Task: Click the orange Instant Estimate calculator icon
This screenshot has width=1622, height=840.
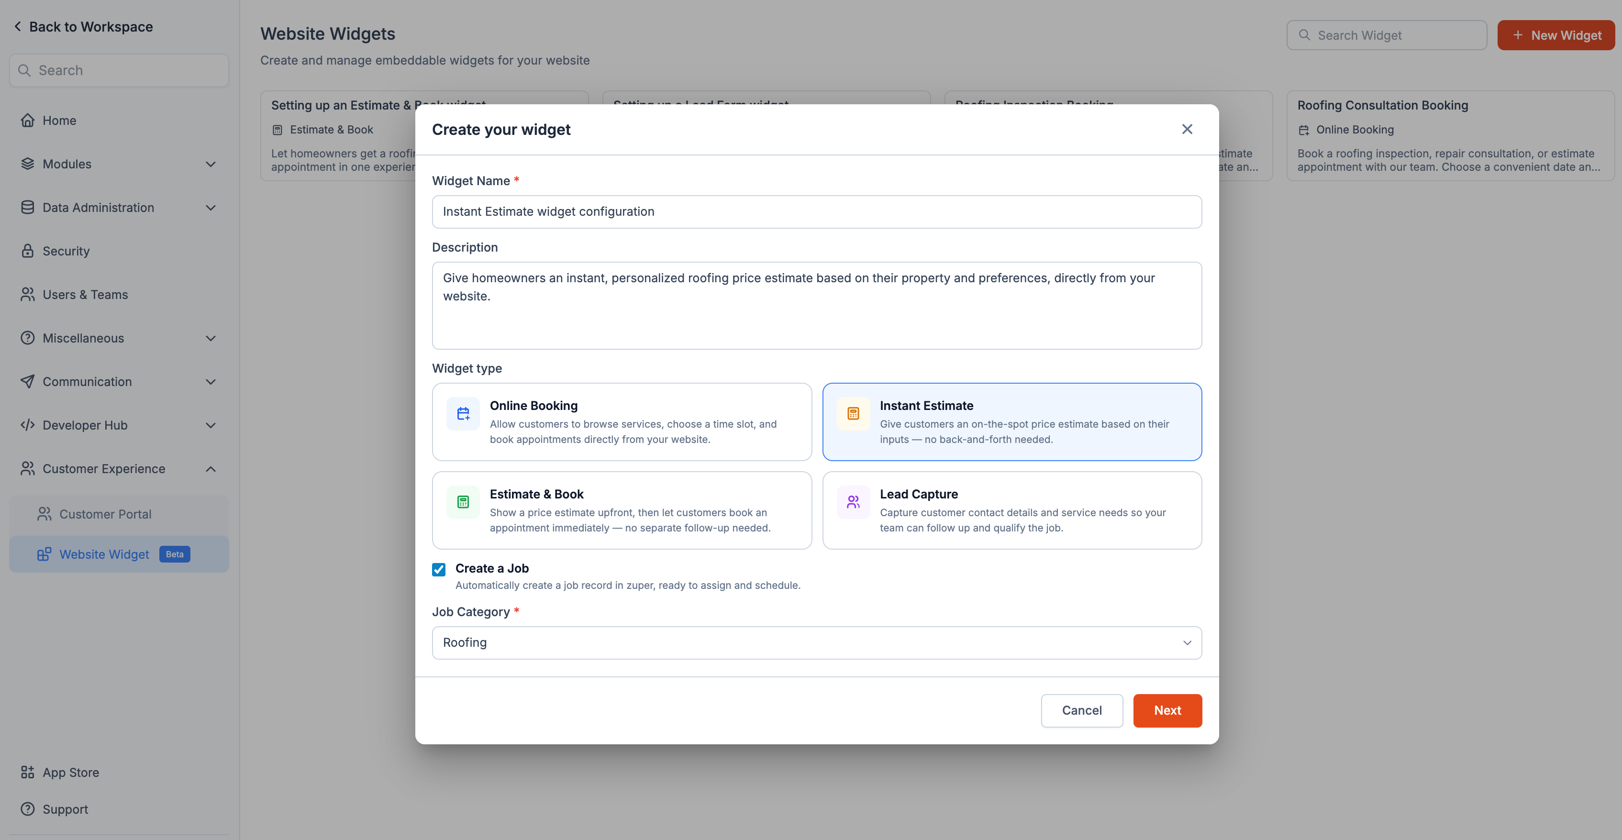Action: pos(853,414)
